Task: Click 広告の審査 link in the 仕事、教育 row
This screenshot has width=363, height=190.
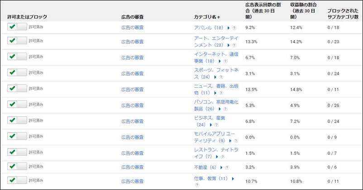Action: click(x=132, y=181)
